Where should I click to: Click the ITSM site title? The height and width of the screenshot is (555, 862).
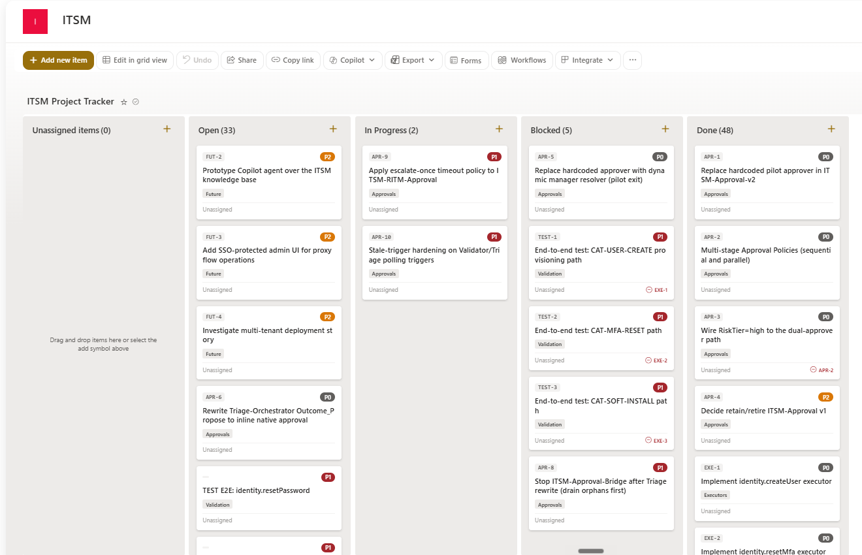pyautogui.click(x=76, y=20)
